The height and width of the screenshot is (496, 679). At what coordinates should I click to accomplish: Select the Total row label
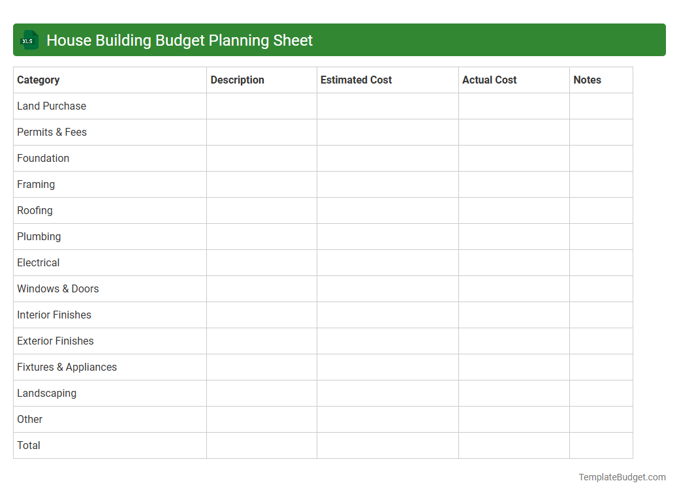pos(28,445)
